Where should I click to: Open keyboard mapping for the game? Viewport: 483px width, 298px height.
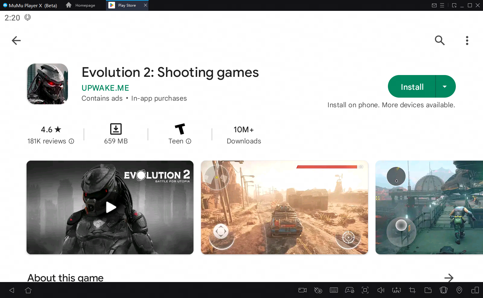click(x=350, y=290)
